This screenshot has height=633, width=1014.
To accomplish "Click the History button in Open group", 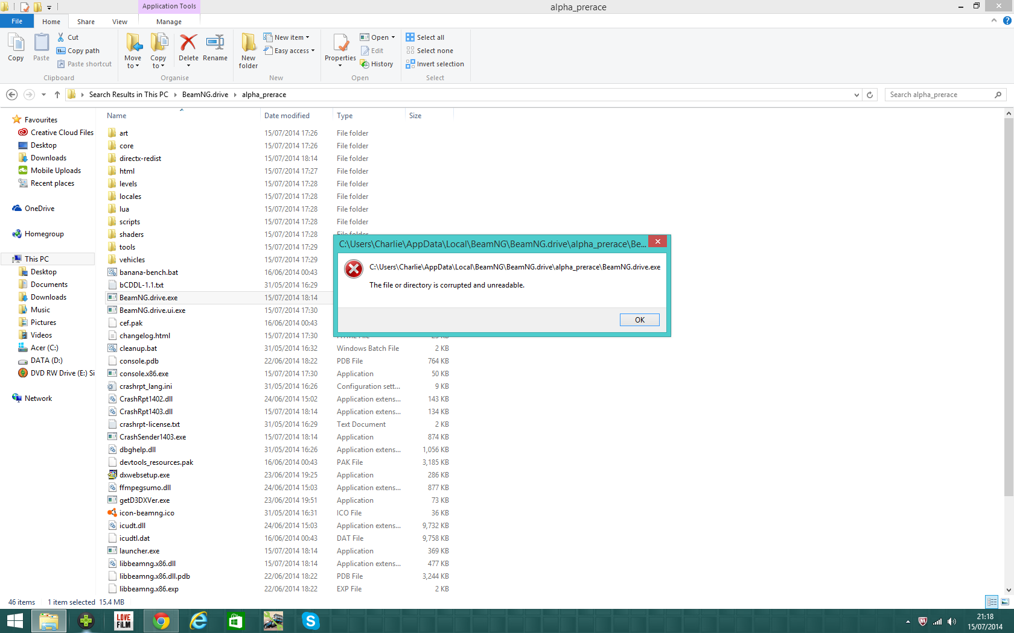I will [x=377, y=64].
